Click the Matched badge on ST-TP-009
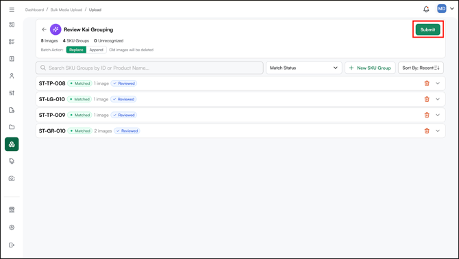Image resolution: width=459 pixels, height=259 pixels. (79, 115)
